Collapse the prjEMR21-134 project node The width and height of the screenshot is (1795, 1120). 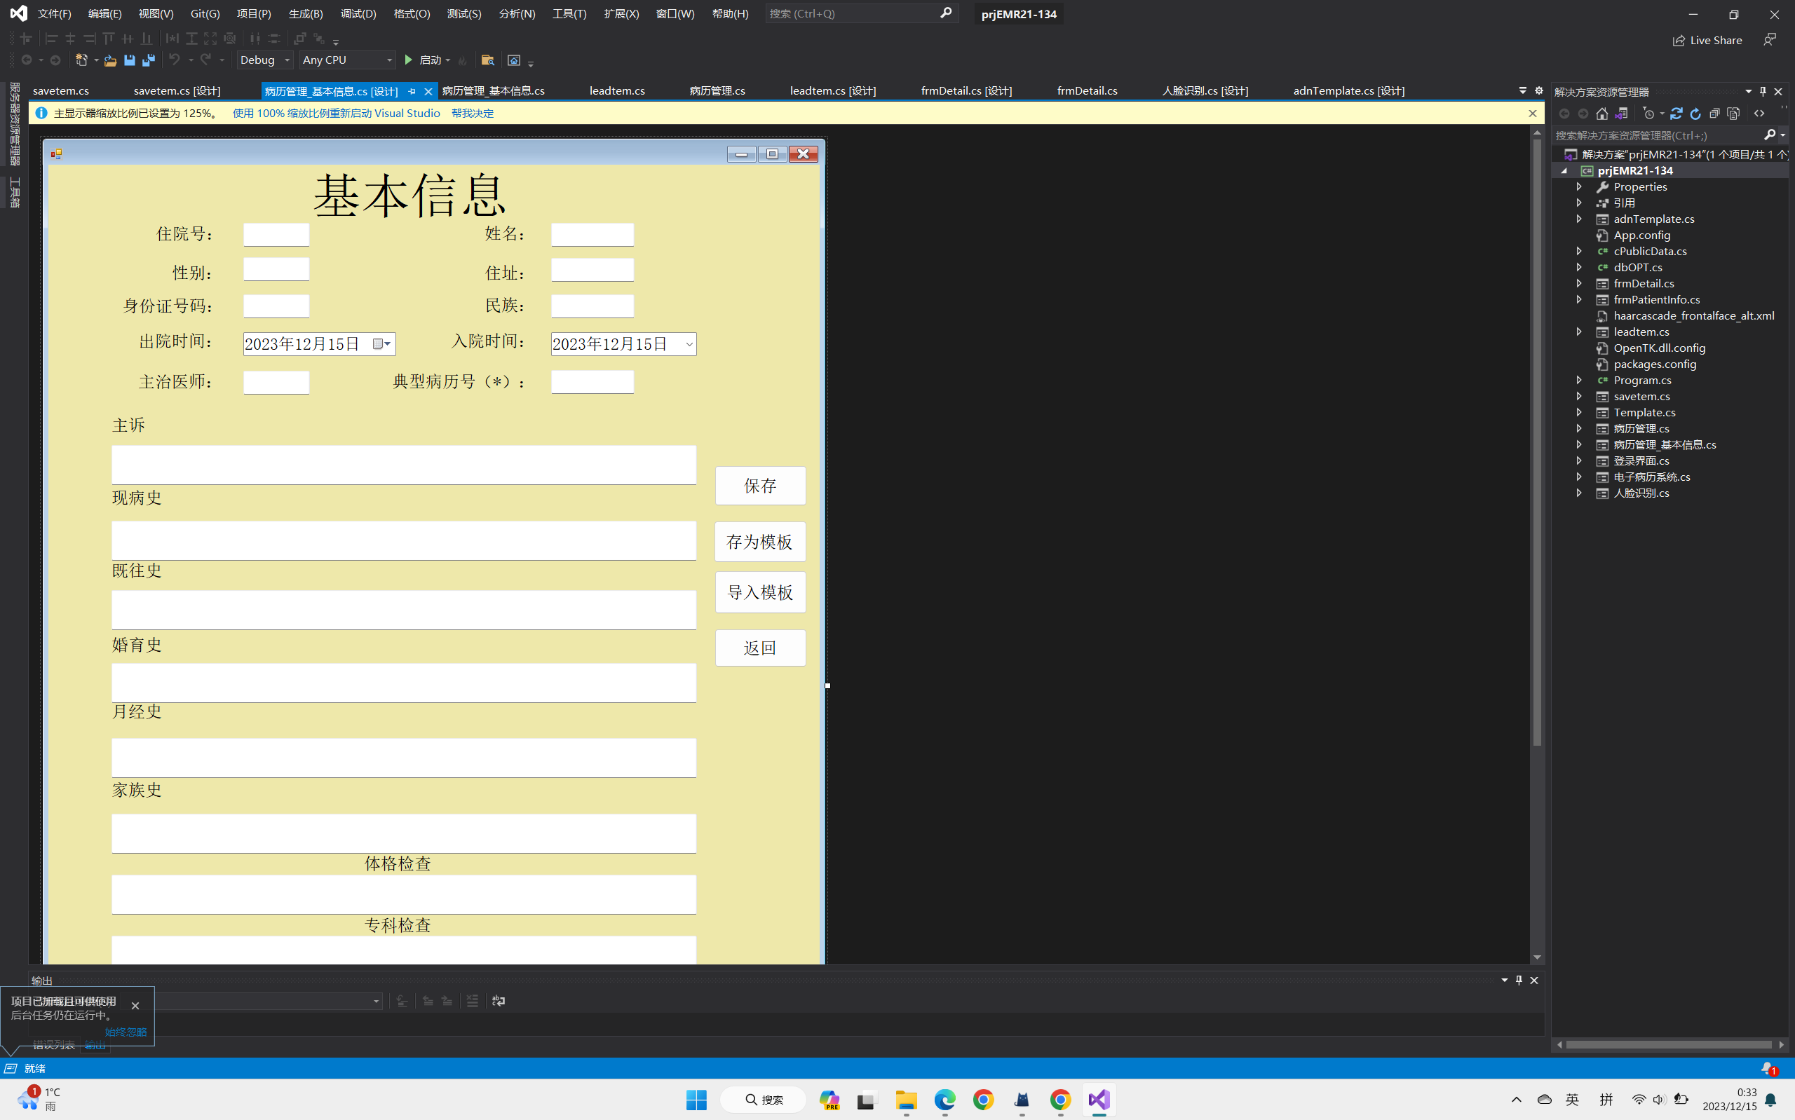pyautogui.click(x=1564, y=170)
